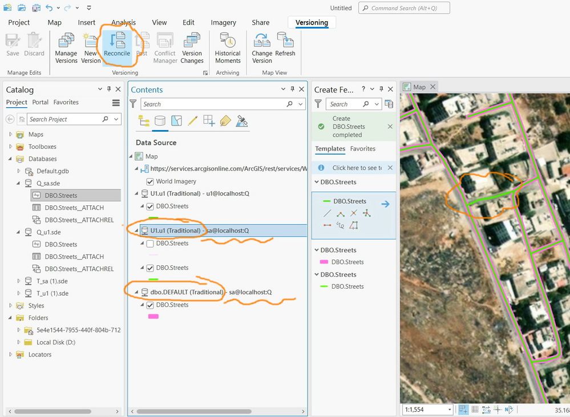Screen dimensions: 570x417
Task: Click green line symbol under u1@localhost:Q
Action: (153, 218)
